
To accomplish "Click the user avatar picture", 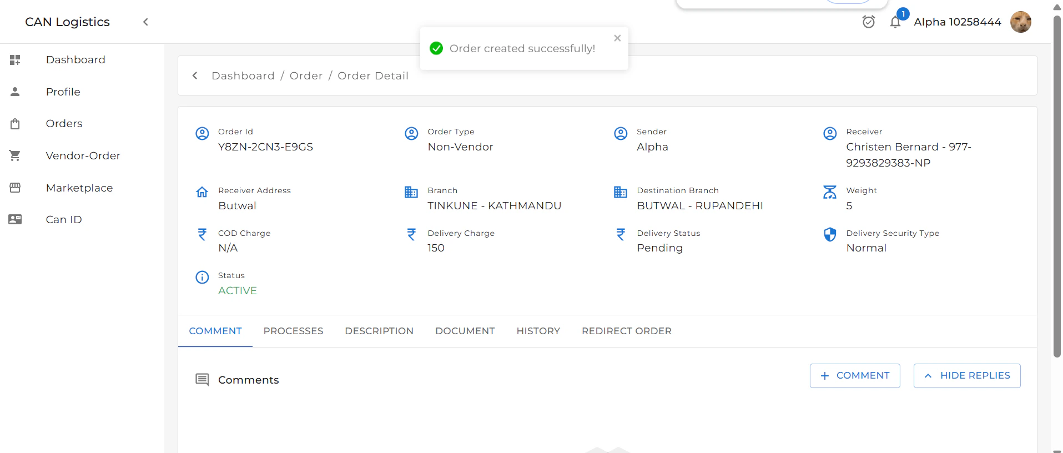I will click(x=1021, y=22).
